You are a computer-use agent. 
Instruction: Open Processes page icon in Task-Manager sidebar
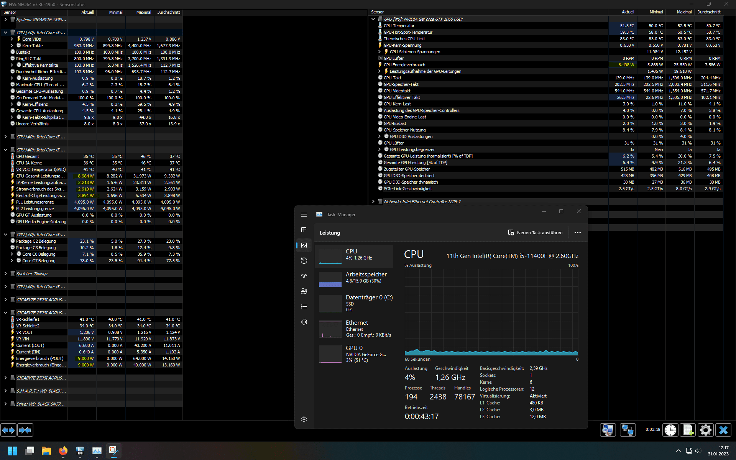point(304,230)
